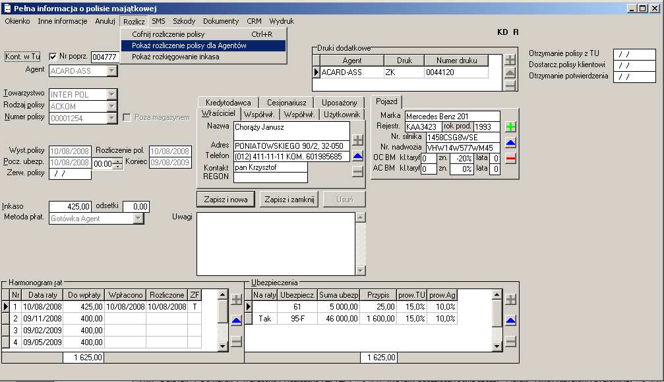The width and height of the screenshot is (664, 382).
Task: Click the plus icon beside Harmonogram rat
Action: [x=236, y=300]
